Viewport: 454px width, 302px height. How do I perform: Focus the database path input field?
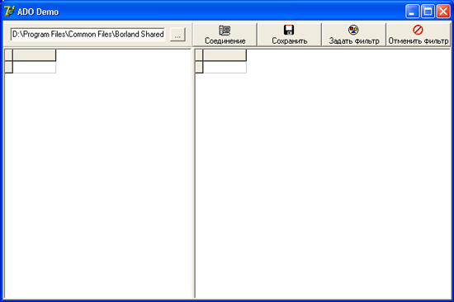click(87, 35)
